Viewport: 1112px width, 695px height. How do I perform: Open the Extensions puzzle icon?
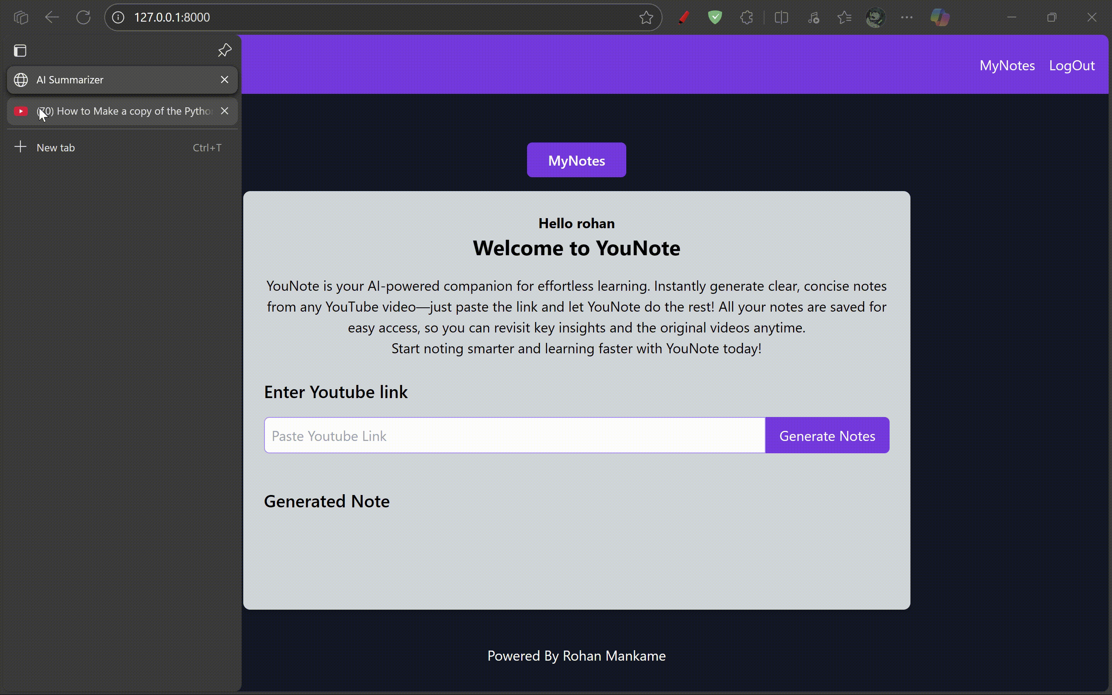pyautogui.click(x=747, y=17)
